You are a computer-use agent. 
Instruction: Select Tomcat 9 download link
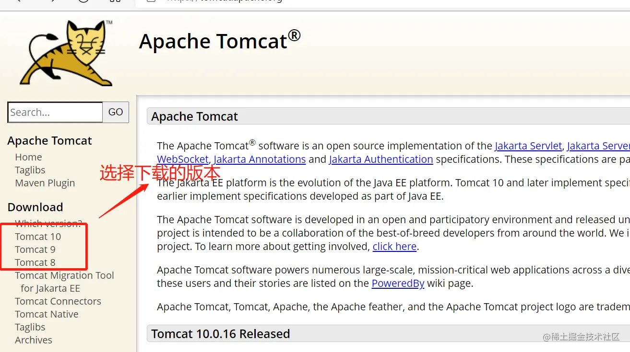point(35,250)
